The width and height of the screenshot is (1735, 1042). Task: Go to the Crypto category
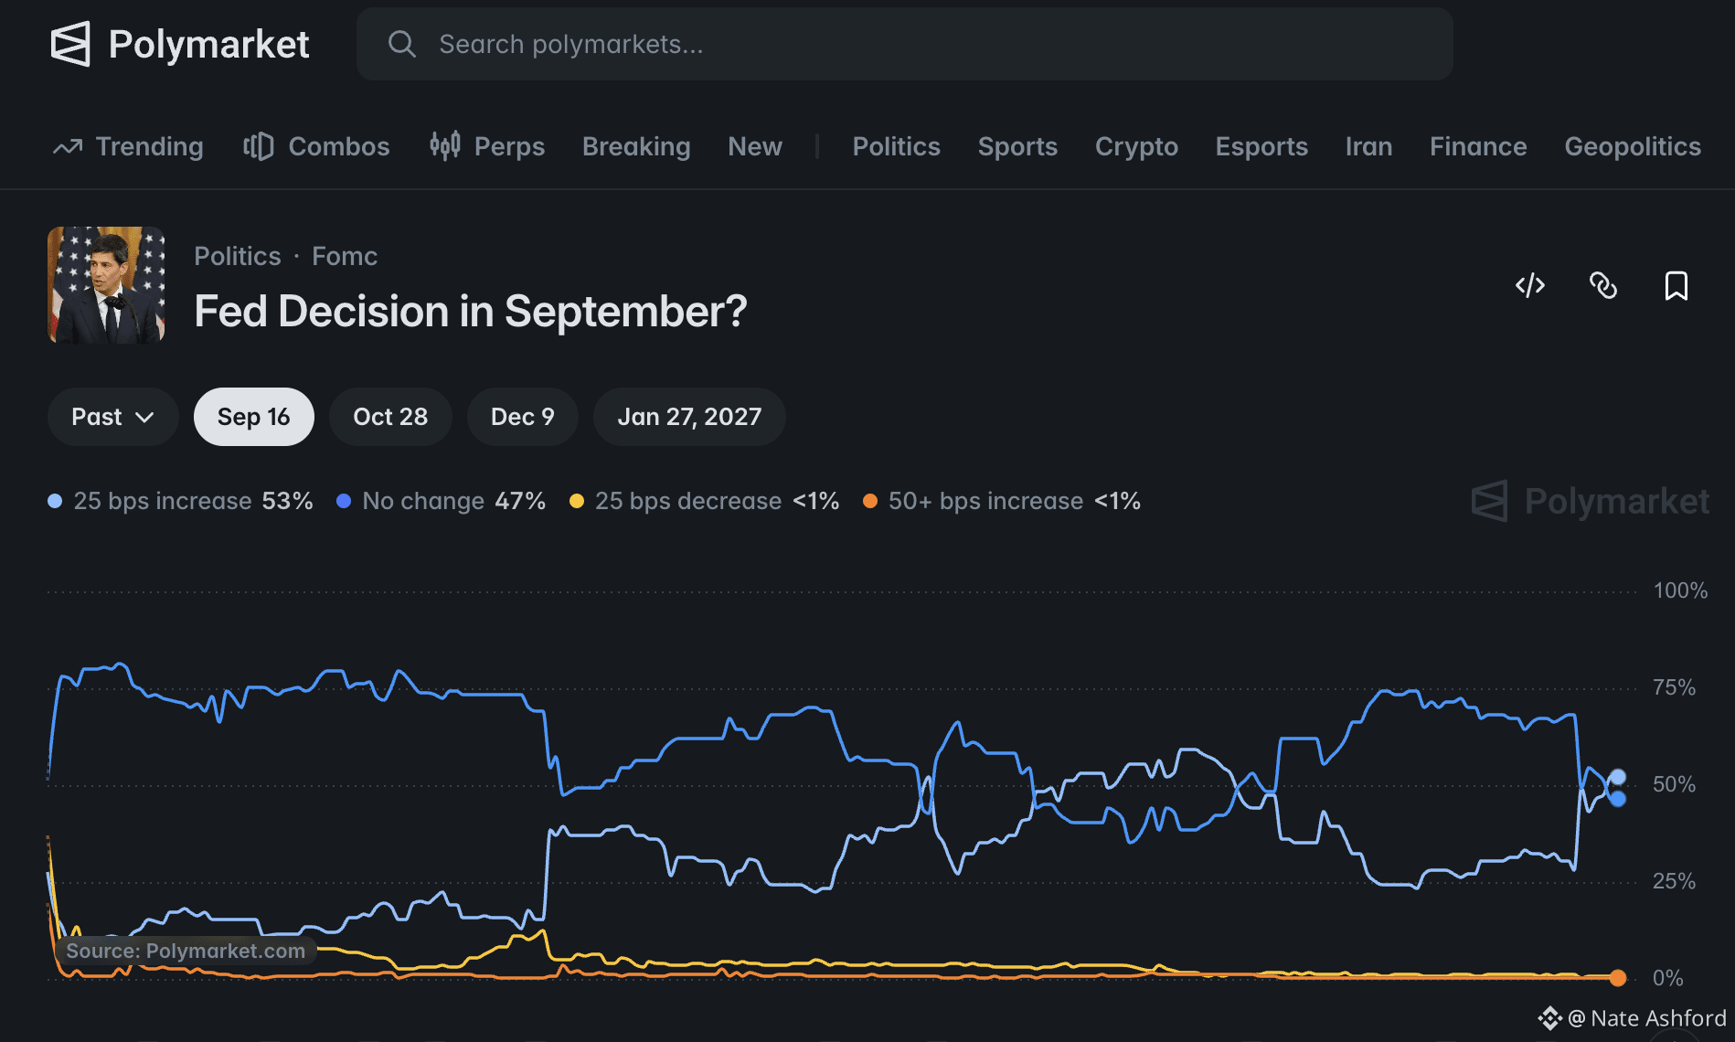[x=1136, y=146]
